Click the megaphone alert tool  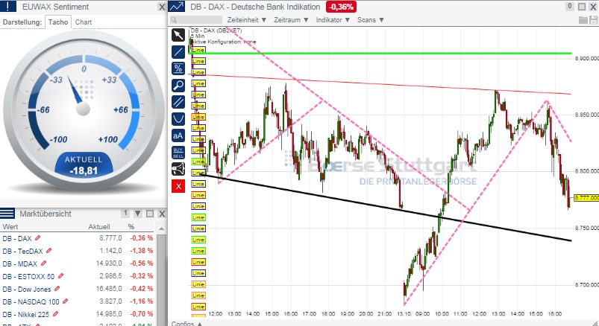coord(178,169)
